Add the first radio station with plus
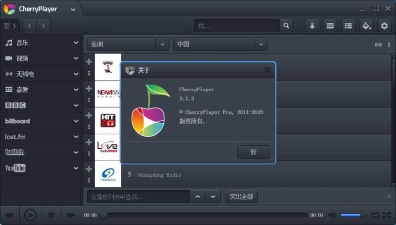Screen dimensions: 396x225 (x=89, y=61)
